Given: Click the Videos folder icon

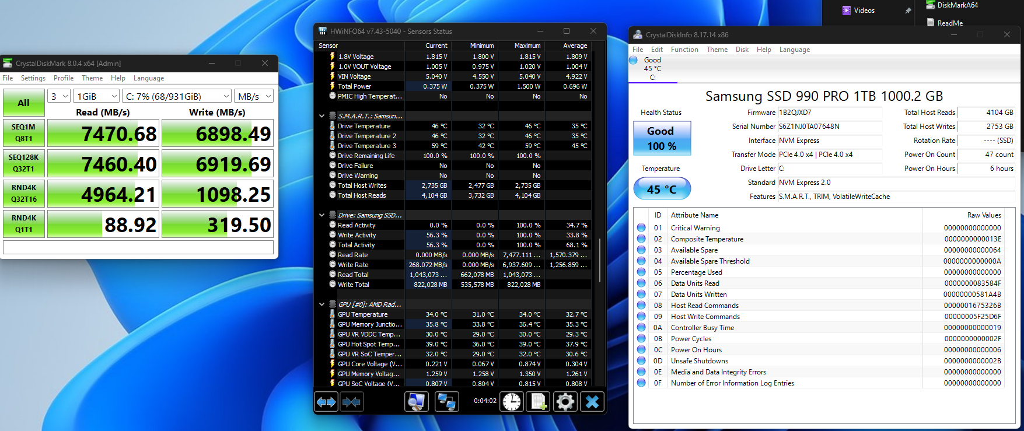Looking at the screenshot, I should (847, 10).
